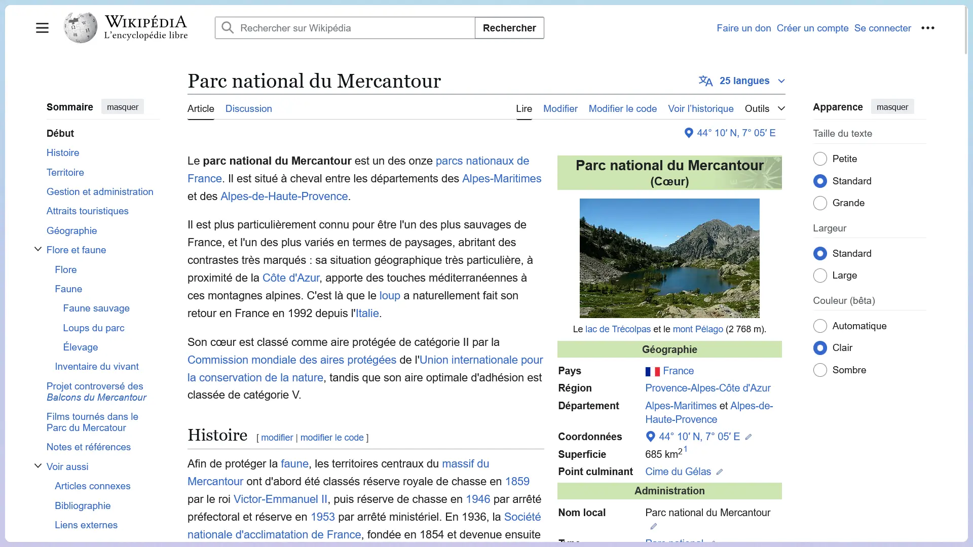Jump to Territoire in the sommaire

click(65, 172)
